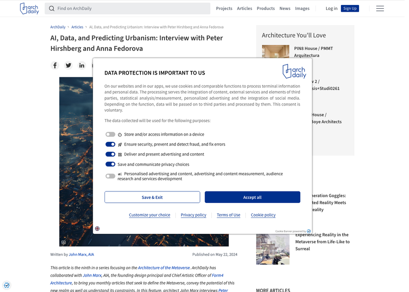
Task: Toggle Ensure security, prevent and detect fraud
Action: [x=110, y=144]
